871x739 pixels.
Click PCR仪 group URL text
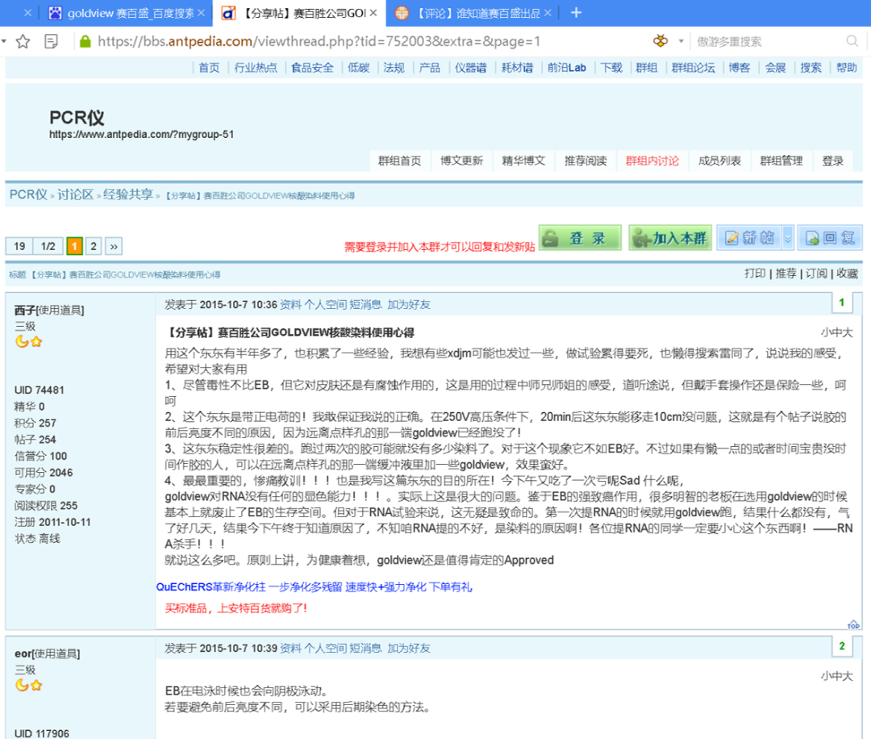coord(142,135)
